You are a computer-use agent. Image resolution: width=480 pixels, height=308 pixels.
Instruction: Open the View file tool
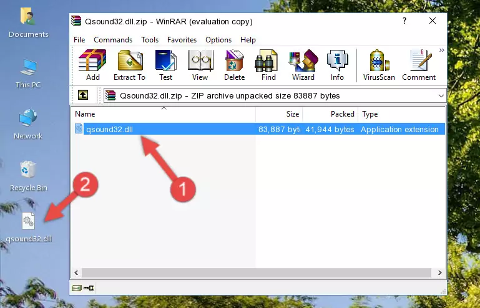pyautogui.click(x=200, y=65)
